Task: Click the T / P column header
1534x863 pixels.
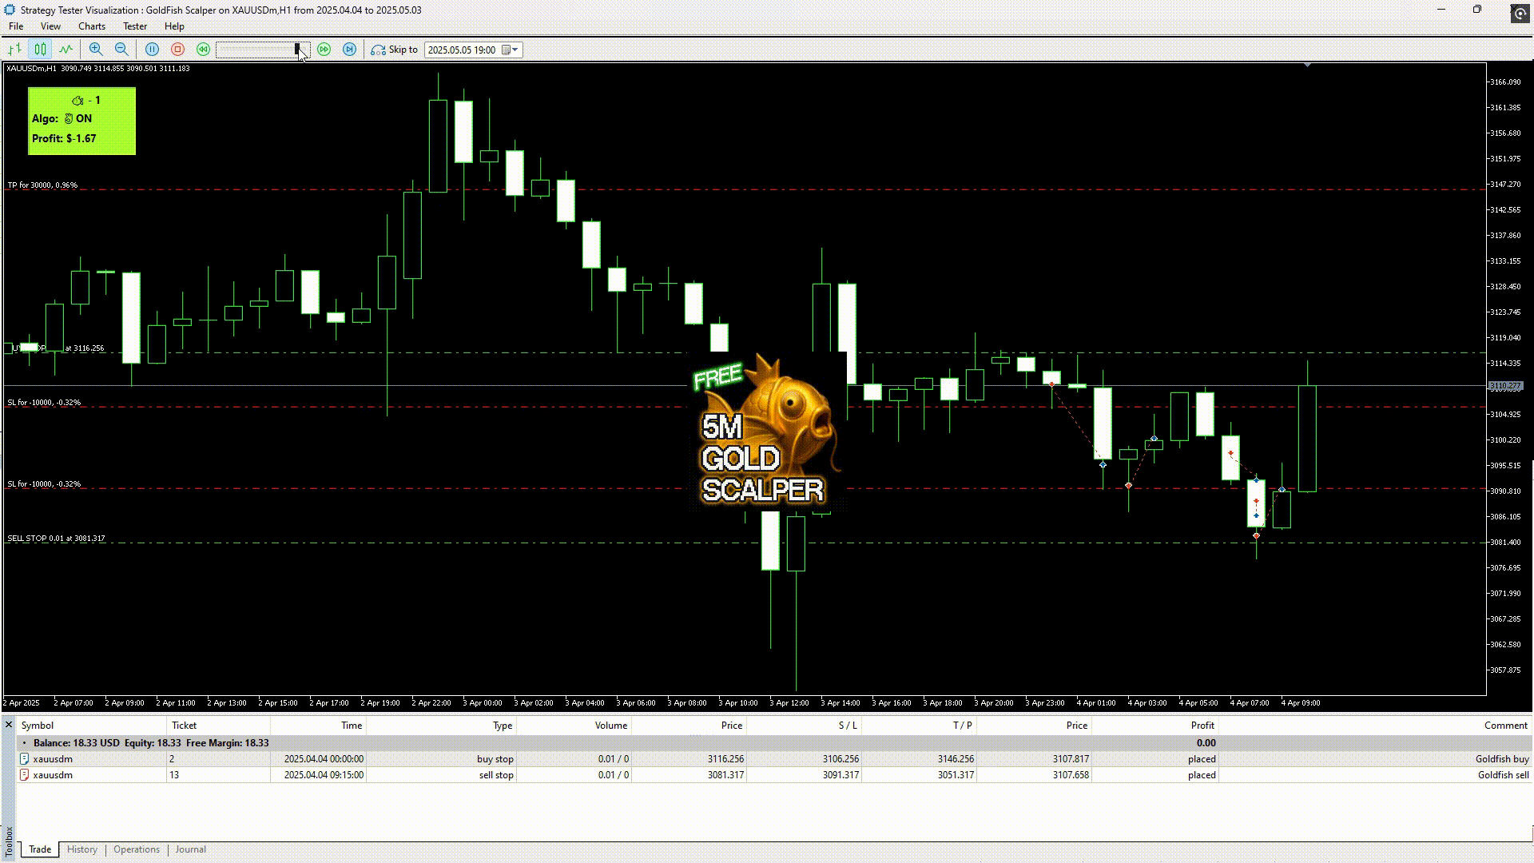Action: [x=919, y=726]
